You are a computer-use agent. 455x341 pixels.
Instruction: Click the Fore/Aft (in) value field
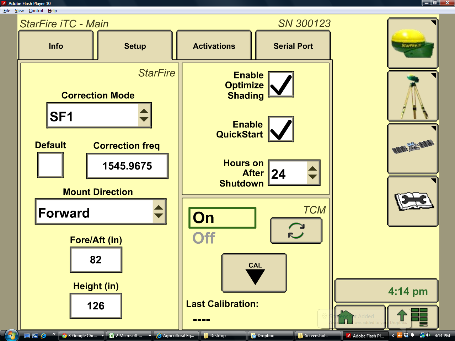(x=96, y=260)
